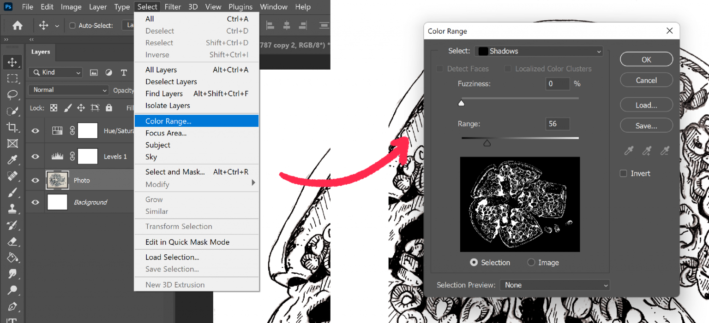Hide the Background layer

pos(35,202)
